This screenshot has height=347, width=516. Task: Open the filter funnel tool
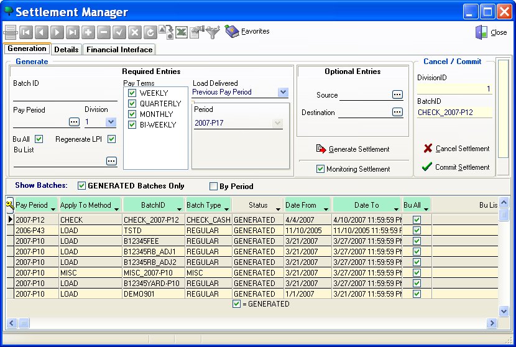click(213, 32)
